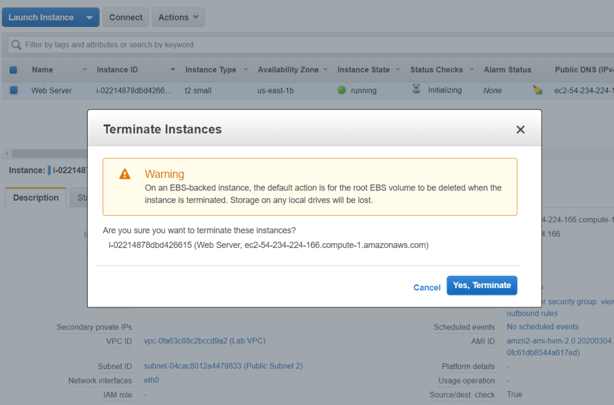The width and height of the screenshot is (614, 405).
Task: Click the warning triangle icon
Action: coord(125,174)
